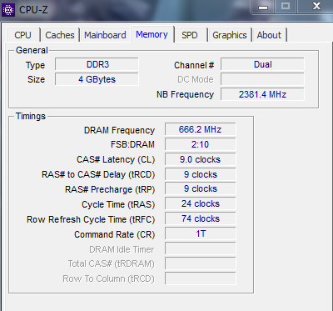Click the greyed Row To Column label
This screenshot has height=311, width=333.
[x=108, y=278]
